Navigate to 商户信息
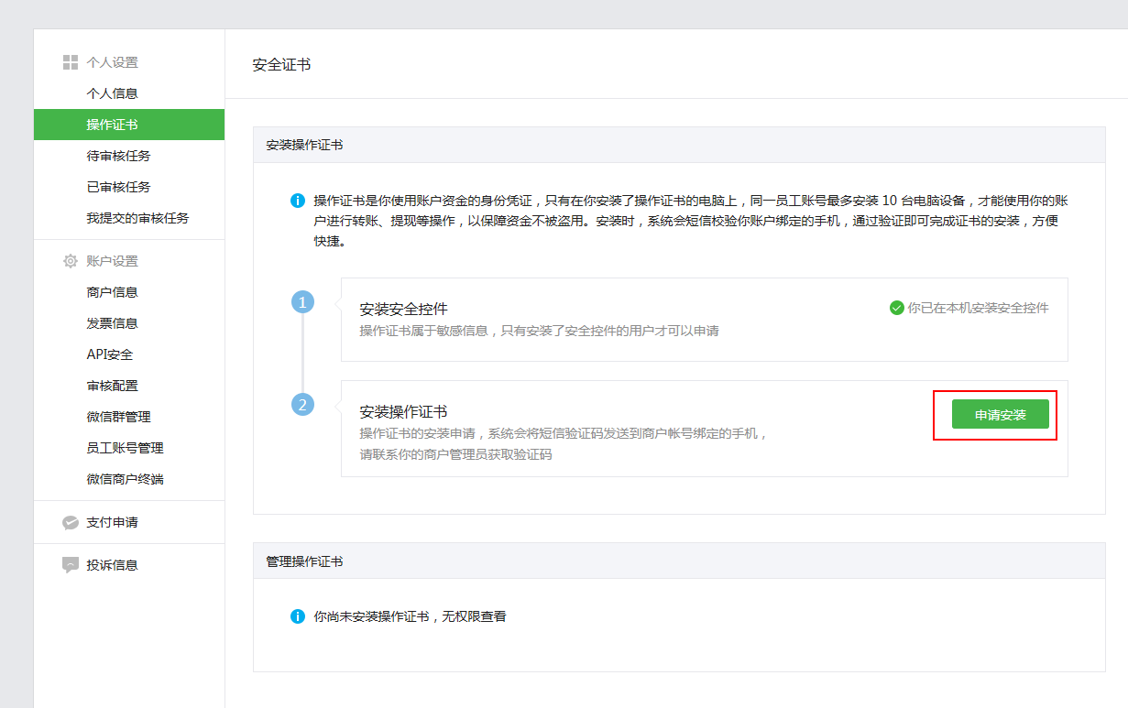This screenshot has height=708, width=1128. pyautogui.click(x=112, y=292)
